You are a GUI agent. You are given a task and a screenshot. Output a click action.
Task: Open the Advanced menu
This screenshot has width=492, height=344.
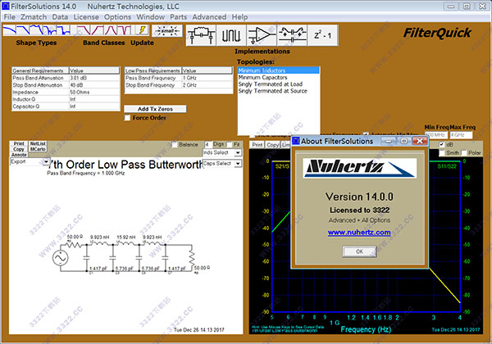point(208,16)
